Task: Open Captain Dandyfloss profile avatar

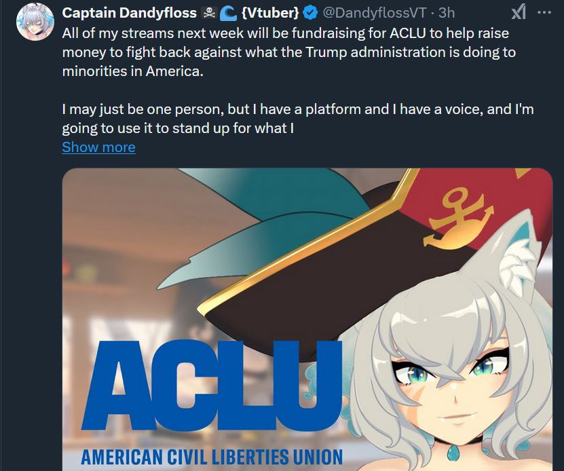Action: pos(35,22)
